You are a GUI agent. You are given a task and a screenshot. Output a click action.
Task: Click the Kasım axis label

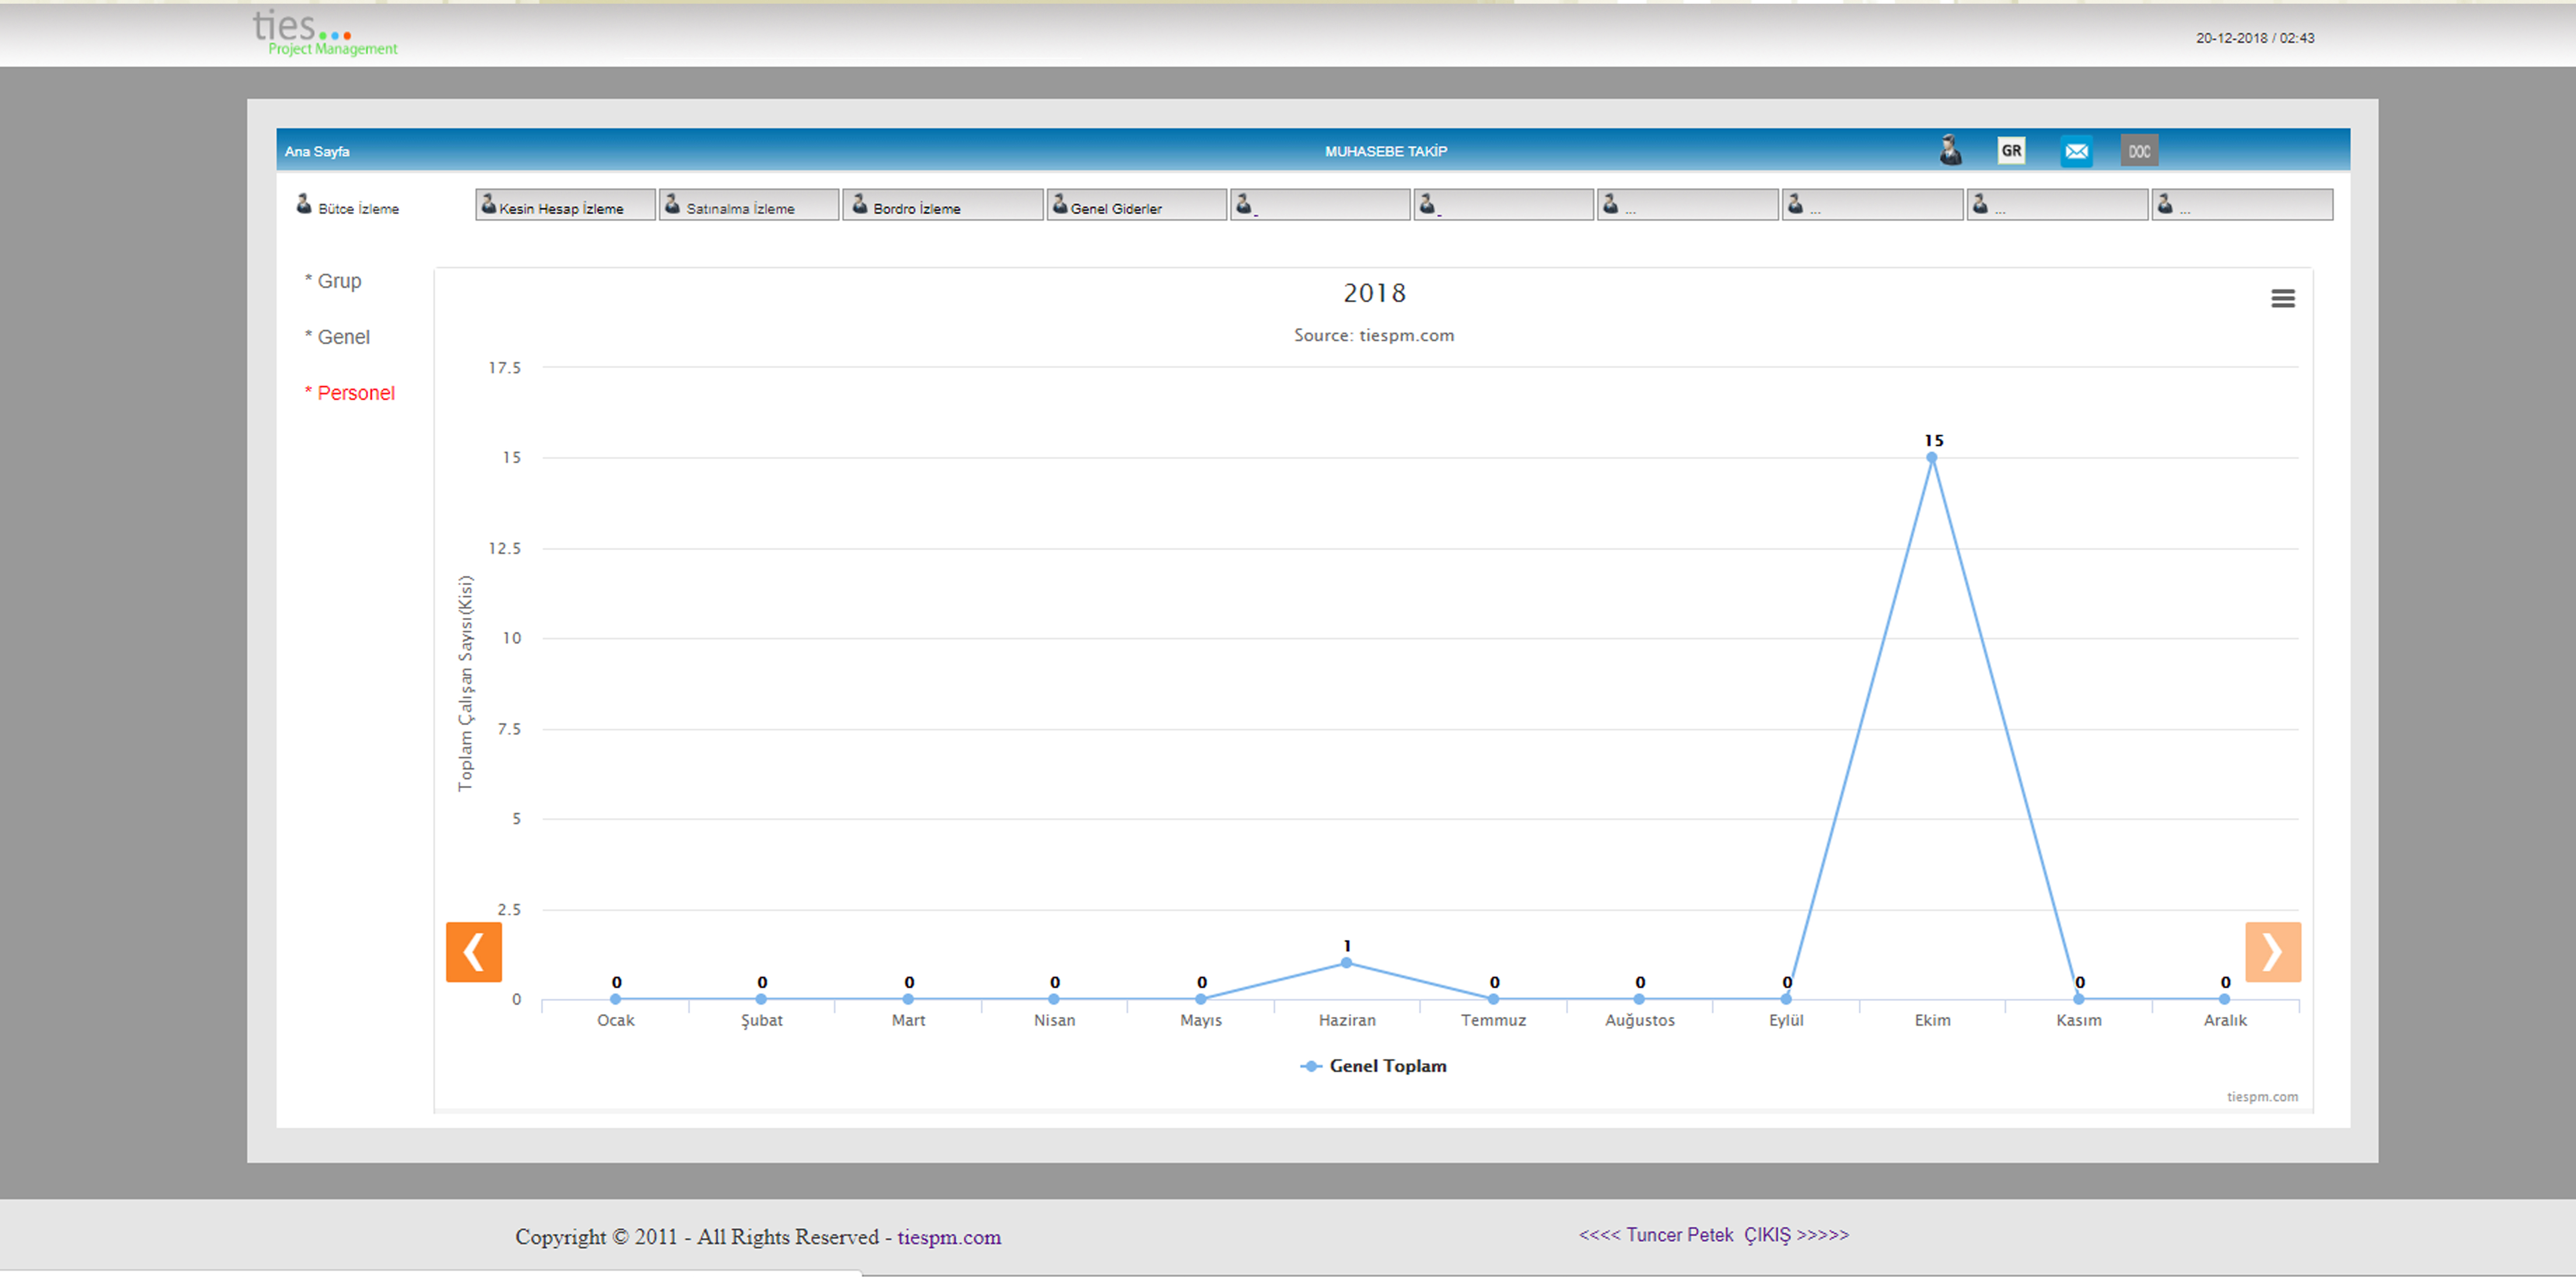pos(2078,1020)
